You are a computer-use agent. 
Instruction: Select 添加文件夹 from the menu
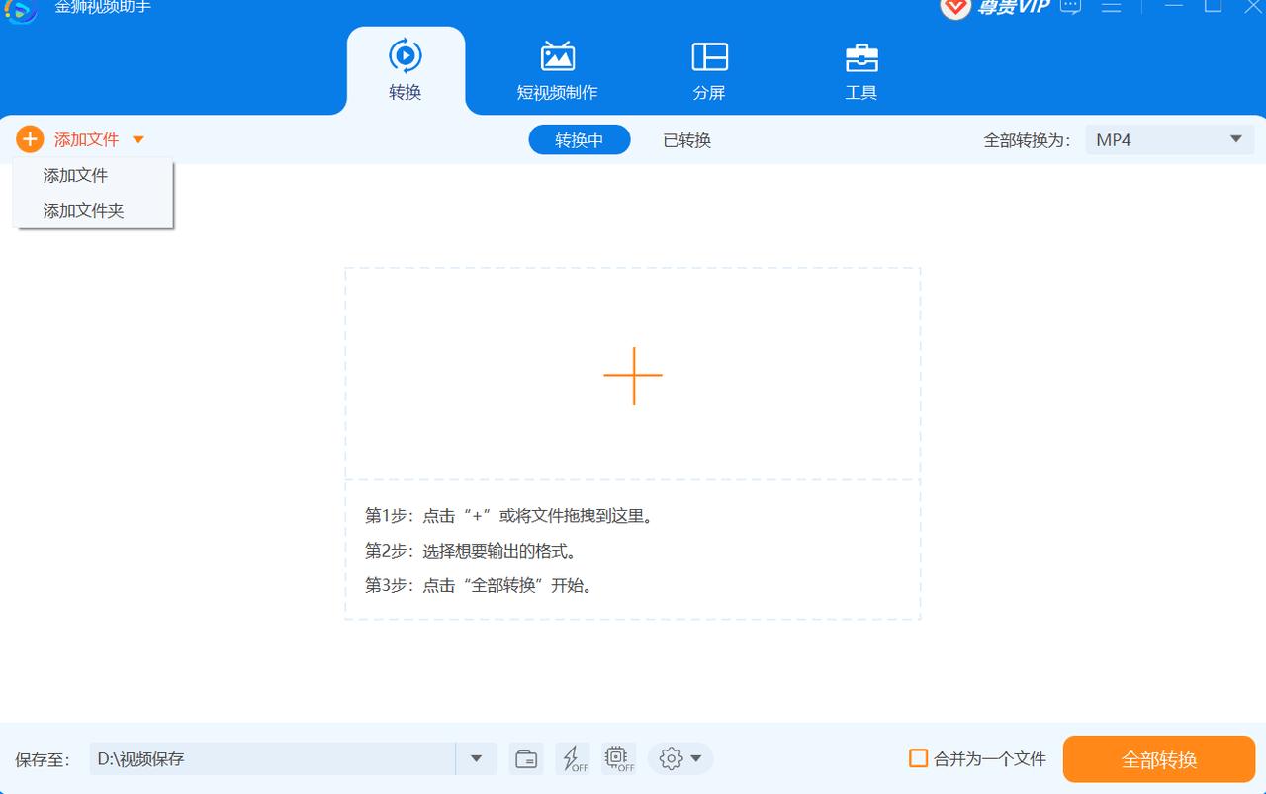pos(81,210)
